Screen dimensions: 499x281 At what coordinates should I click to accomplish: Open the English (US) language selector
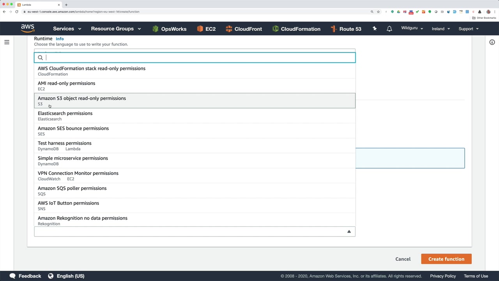tap(66, 276)
